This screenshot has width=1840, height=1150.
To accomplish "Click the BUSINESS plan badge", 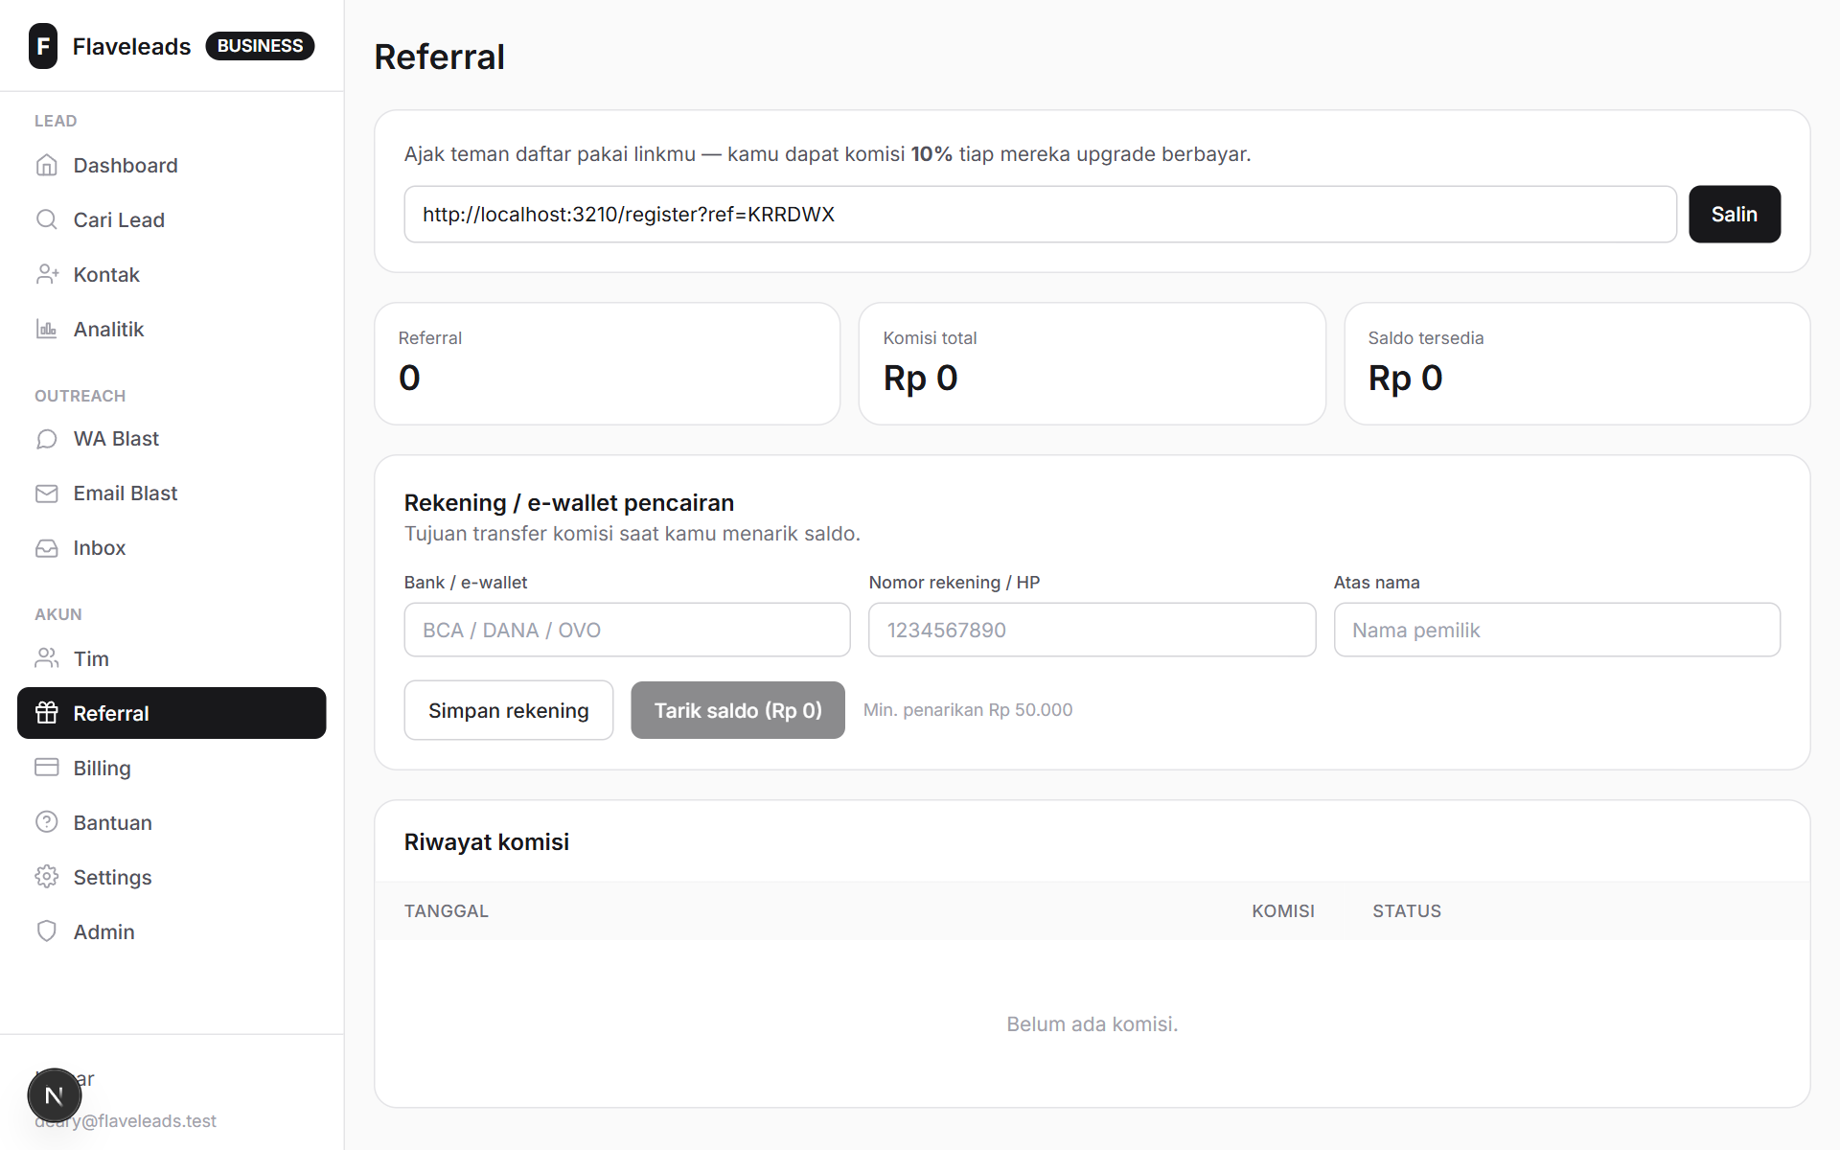I will tap(260, 46).
